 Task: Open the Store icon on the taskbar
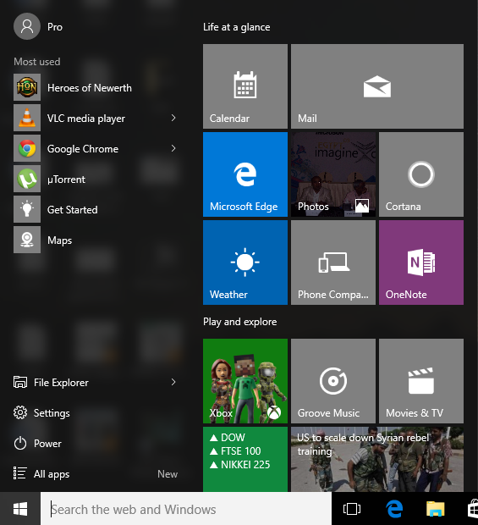pyautogui.click(x=472, y=509)
